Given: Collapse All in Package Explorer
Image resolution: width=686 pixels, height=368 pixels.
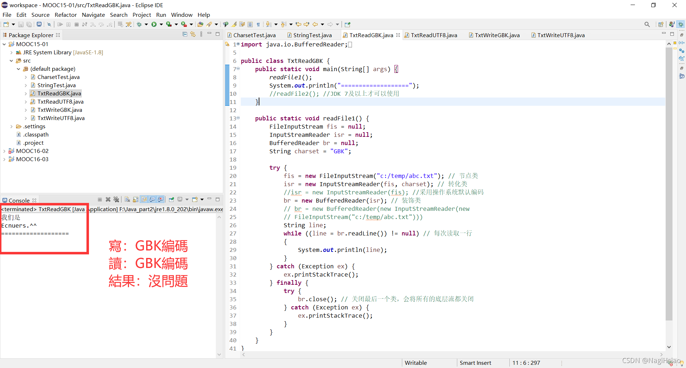Looking at the screenshot, I should pyautogui.click(x=185, y=34).
